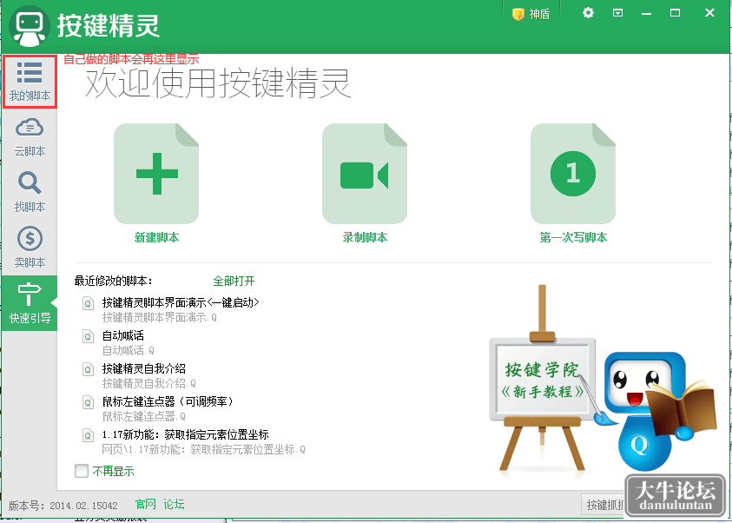This screenshot has width=732, height=523.
Task: Open settings via the gear icon
Action: point(588,13)
